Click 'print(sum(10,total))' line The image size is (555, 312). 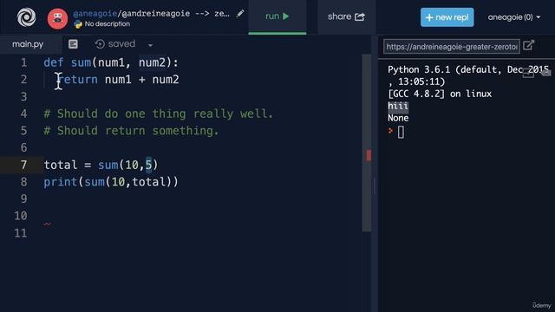pos(111,182)
